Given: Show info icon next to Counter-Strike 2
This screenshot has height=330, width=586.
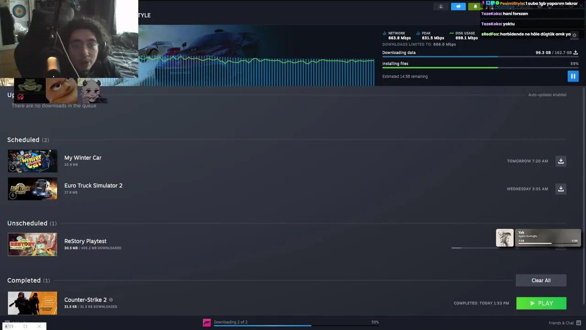Looking at the screenshot, I should (111, 300).
